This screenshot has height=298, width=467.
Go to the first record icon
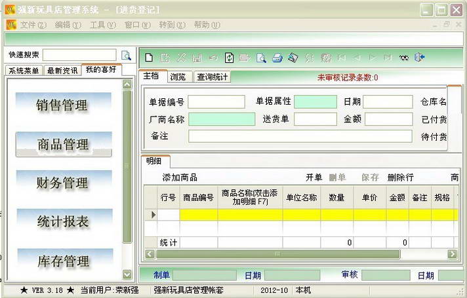pyautogui.click(x=341, y=57)
